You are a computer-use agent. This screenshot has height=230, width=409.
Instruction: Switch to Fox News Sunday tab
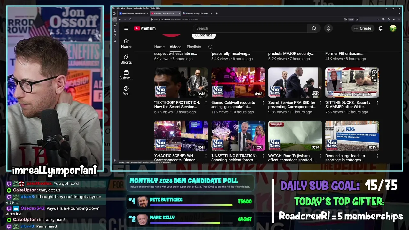[197, 13]
